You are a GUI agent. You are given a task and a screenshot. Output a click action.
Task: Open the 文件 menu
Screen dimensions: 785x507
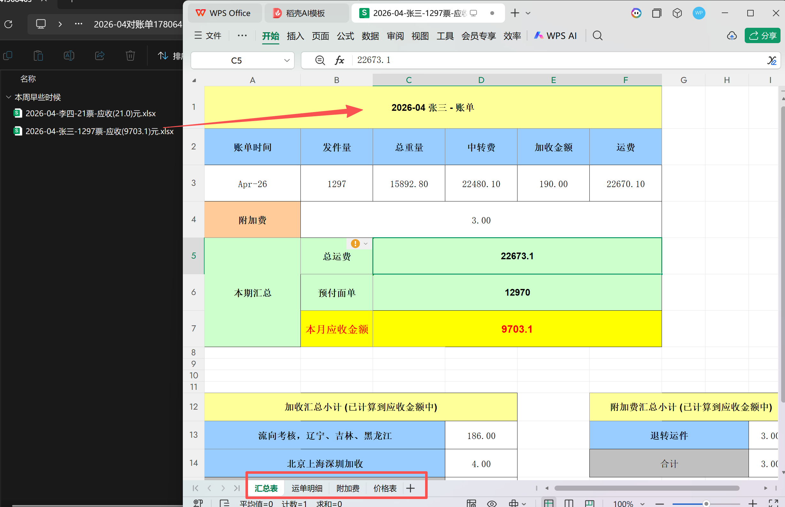click(x=208, y=35)
